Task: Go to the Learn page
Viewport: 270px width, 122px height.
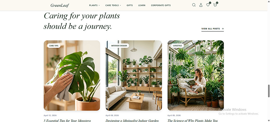Action: (x=142, y=5)
